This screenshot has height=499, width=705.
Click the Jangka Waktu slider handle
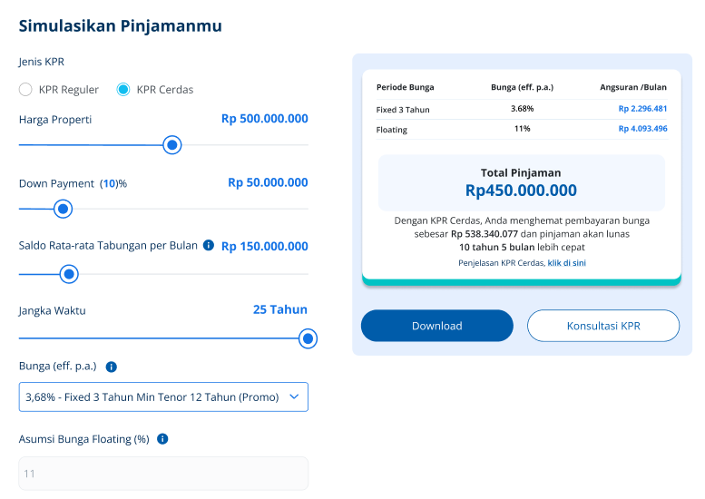point(308,338)
